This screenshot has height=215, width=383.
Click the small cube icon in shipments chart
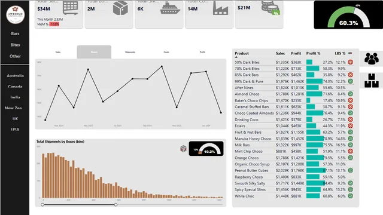[x=183, y=148]
